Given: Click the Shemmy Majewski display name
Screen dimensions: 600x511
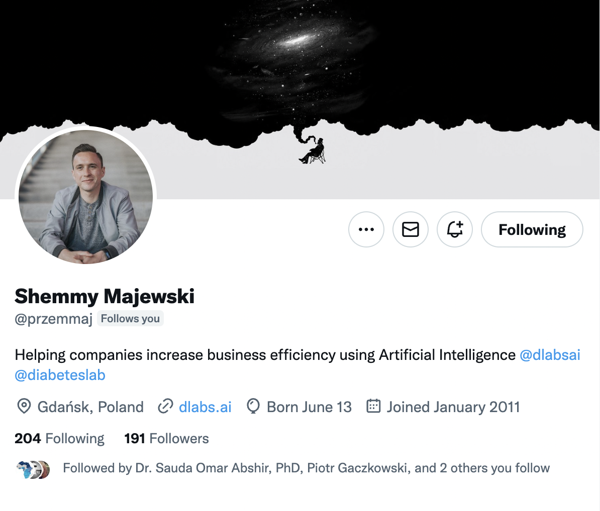Looking at the screenshot, I should (x=105, y=296).
